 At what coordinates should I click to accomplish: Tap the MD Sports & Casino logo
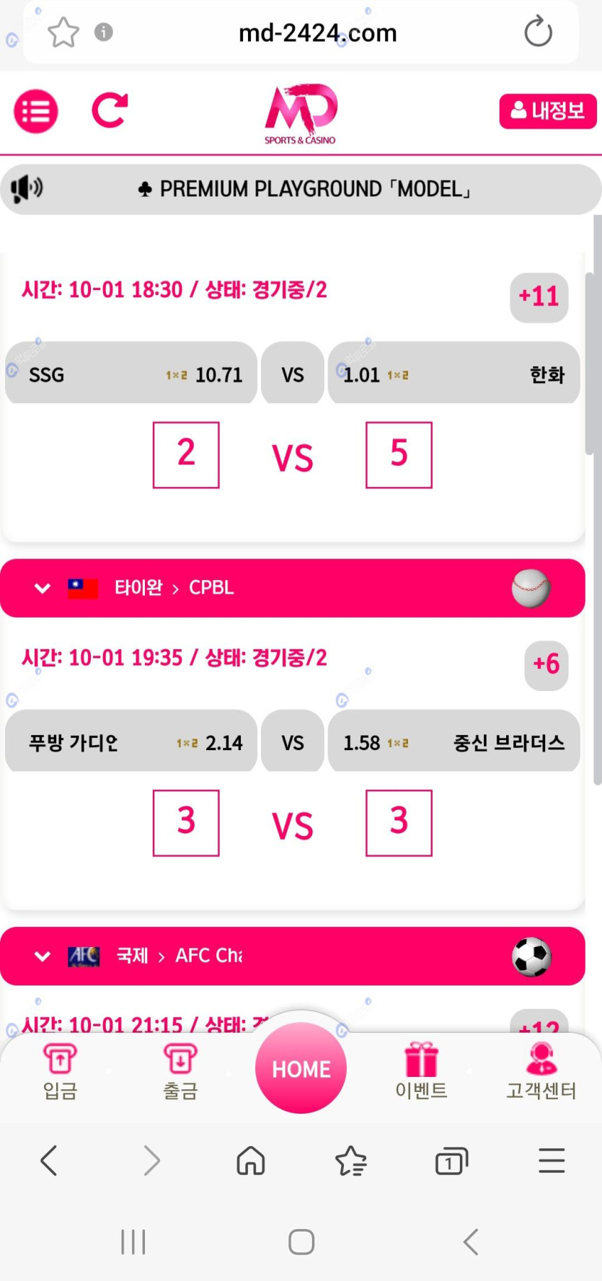point(301,113)
